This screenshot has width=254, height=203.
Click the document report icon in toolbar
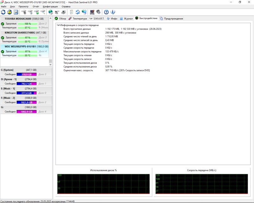[71, 12]
